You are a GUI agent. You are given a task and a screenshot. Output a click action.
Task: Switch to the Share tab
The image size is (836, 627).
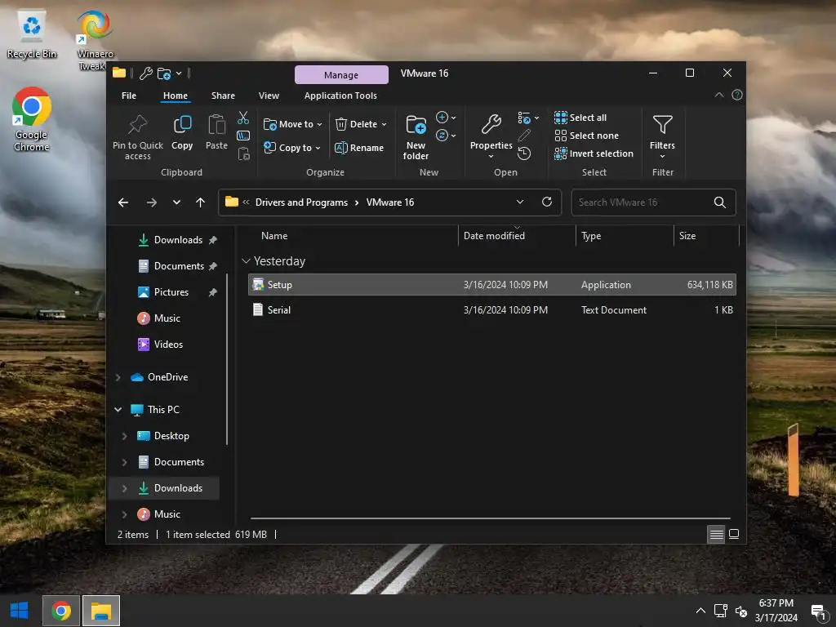223,96
